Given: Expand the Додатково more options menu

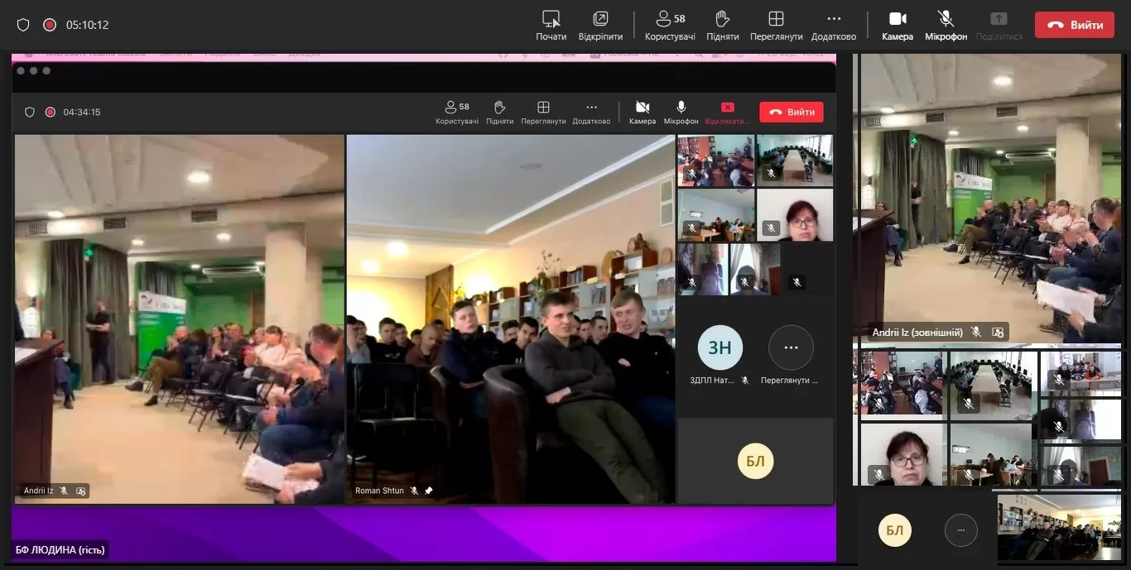Looking at the screenshot, I should 833,25.
